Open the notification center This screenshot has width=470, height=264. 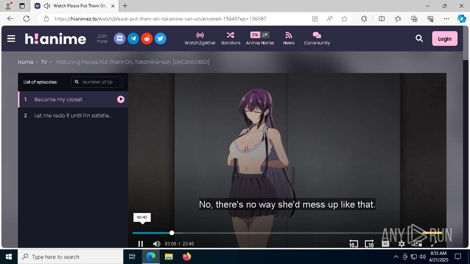coord(458,257)
